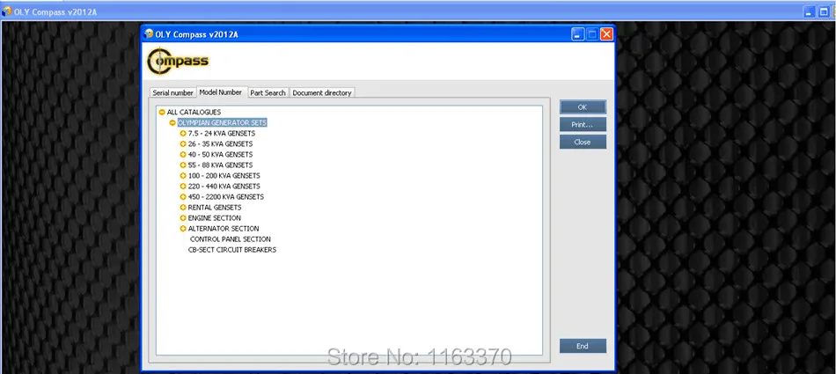Click the End button
Image resolution: width=836 pixels, height=374 pixels.
(583, 346)
